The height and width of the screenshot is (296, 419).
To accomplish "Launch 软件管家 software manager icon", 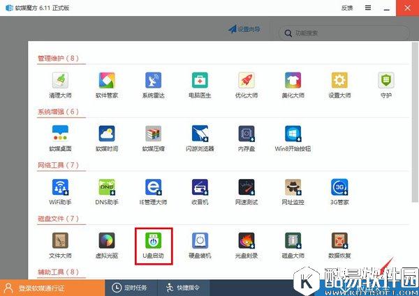I will (107, 80).
